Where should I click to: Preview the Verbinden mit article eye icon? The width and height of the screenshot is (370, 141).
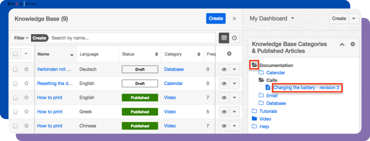(224, 69)
